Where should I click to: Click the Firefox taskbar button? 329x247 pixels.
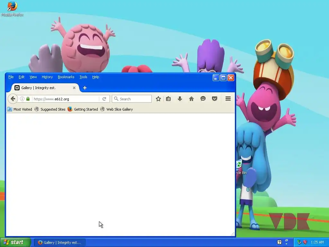[x=59, y=242]
